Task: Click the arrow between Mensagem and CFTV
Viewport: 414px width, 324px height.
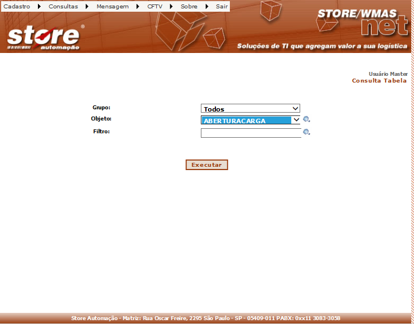Action: coord(138,7)
